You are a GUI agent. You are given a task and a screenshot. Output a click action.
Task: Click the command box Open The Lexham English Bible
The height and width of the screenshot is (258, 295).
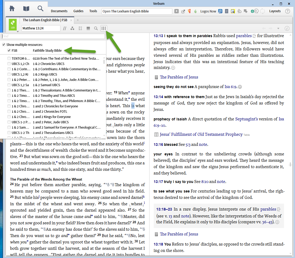(137, 11)
